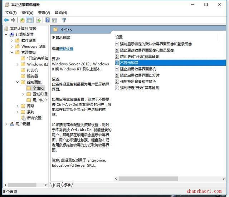Collapse the 控制面板 node

tap(18, 82)
